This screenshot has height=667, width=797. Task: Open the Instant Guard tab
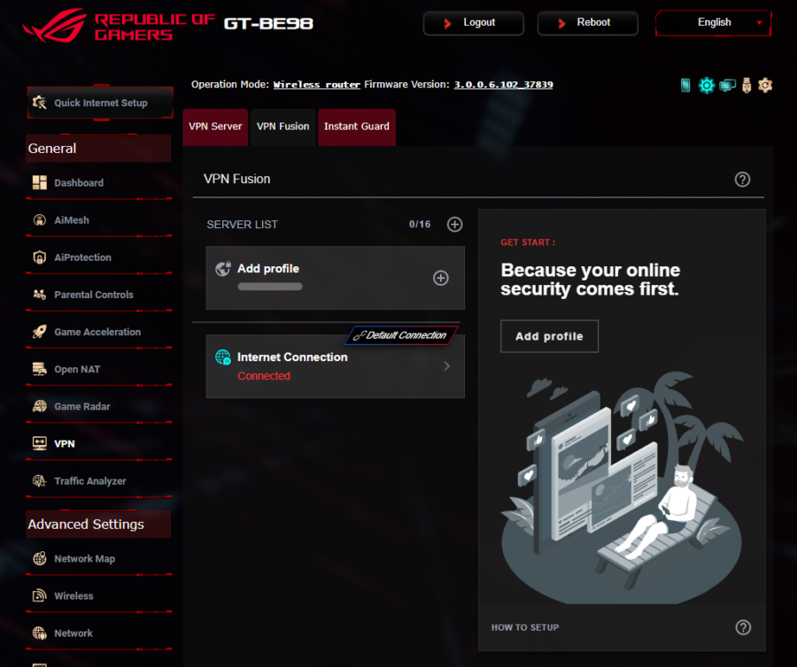click(x=357, y=126)
